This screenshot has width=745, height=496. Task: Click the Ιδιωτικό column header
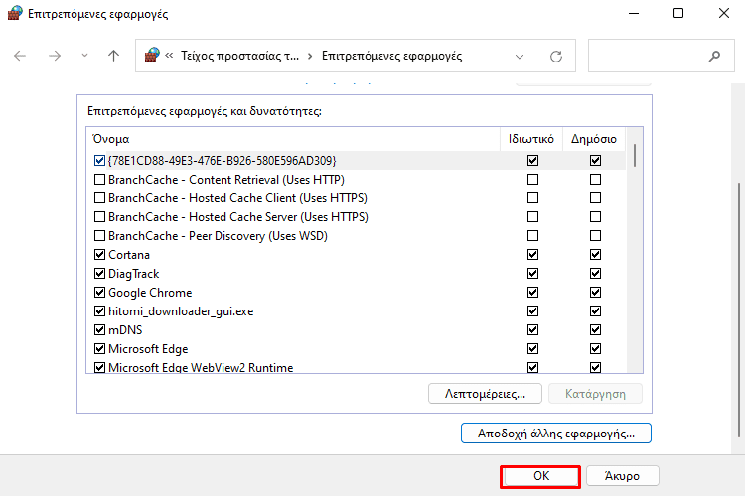[531, 139]
